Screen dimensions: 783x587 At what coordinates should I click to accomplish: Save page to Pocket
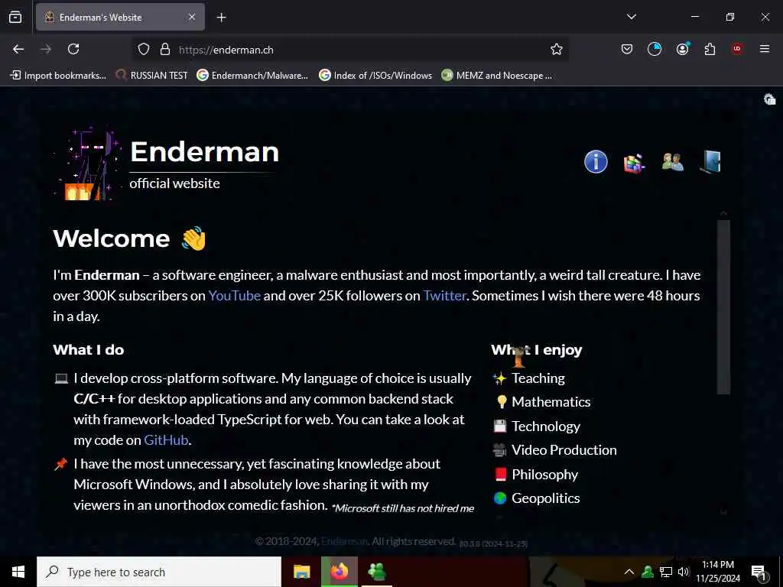click(x=627, y=49)
